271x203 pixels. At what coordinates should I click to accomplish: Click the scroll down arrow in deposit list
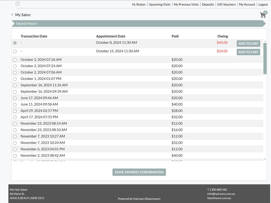point(265,159)
